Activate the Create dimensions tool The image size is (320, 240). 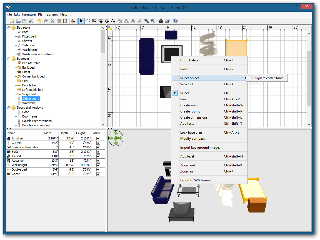(x=107, y=21)
